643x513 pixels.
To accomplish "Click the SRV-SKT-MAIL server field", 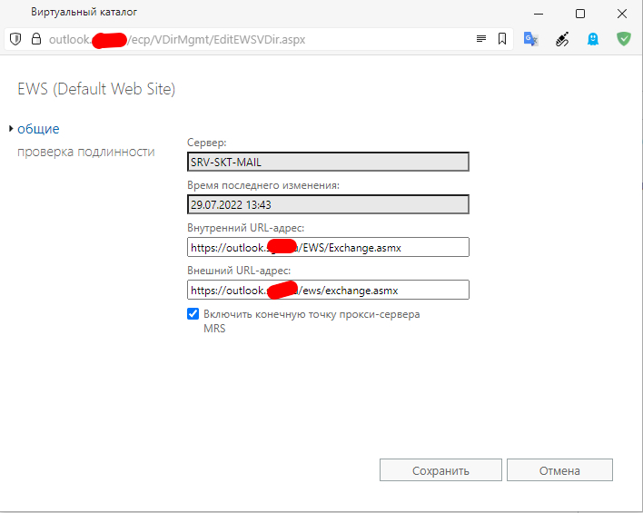I will (328, 162).
